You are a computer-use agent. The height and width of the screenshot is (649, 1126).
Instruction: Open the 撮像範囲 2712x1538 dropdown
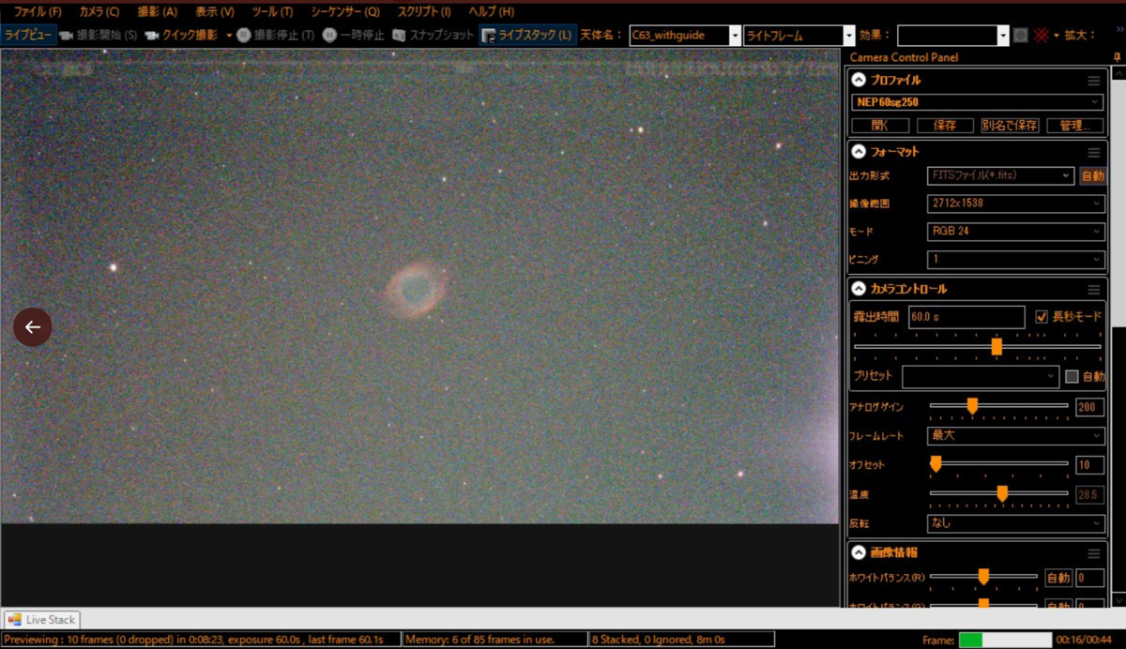(1015, 204)
